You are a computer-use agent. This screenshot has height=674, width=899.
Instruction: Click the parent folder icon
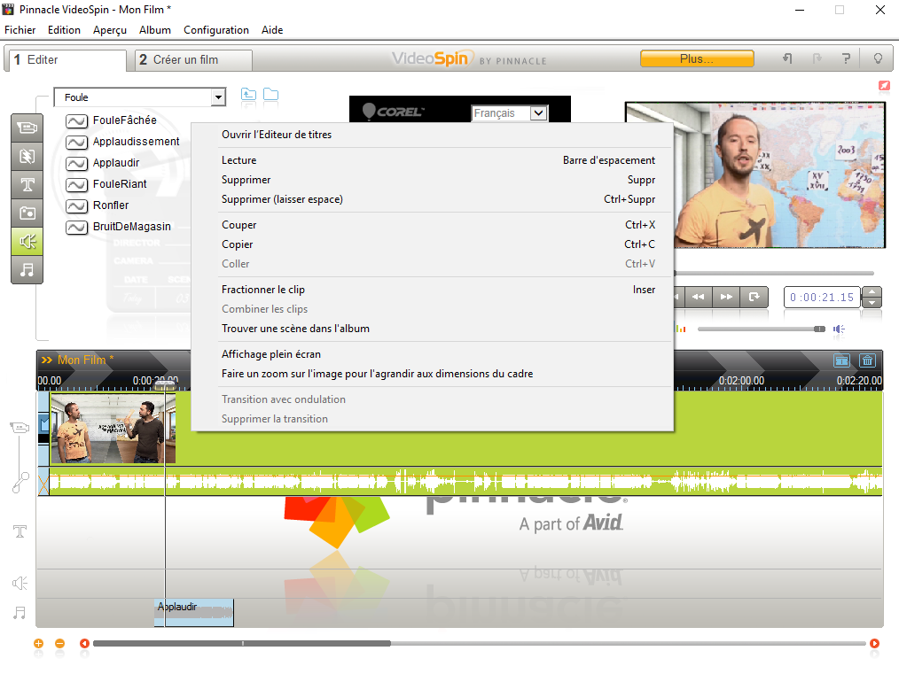pos(248,94)
